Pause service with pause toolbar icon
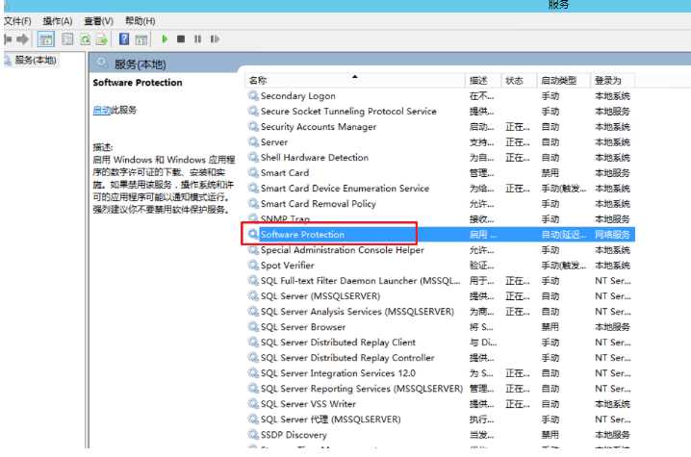The image size is (691, 457). coord(197,39)
